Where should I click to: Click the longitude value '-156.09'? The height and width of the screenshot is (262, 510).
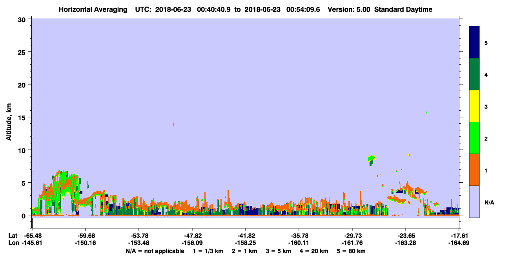[x=192, y=243]
